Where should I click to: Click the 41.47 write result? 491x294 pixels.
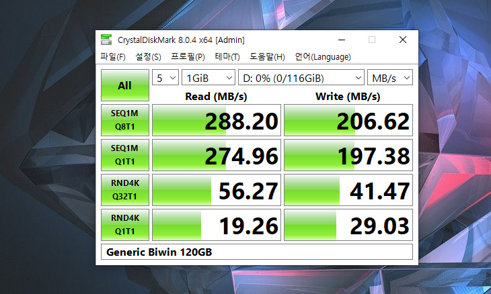(348, 190)
